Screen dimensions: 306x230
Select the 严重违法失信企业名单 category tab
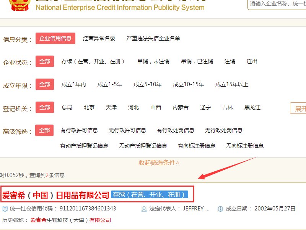[152, 38]
